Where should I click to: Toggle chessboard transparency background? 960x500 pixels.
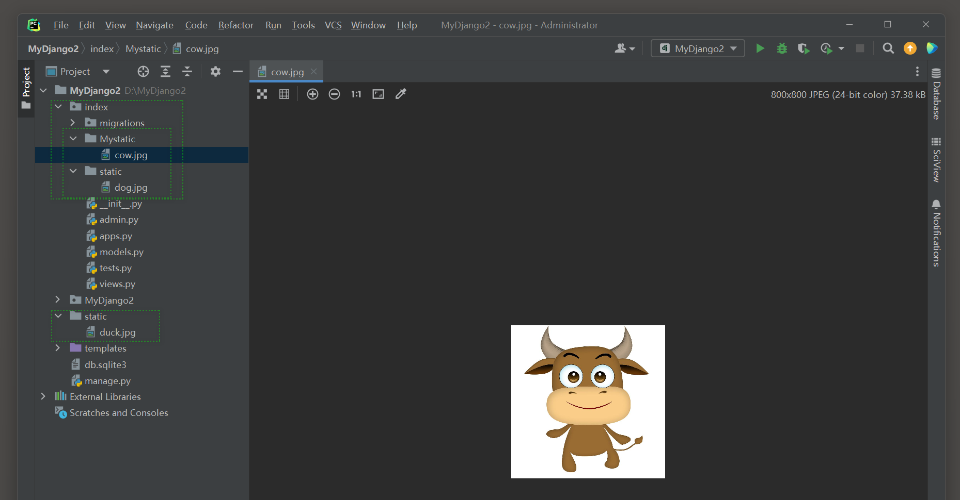(x=262, y=94)
